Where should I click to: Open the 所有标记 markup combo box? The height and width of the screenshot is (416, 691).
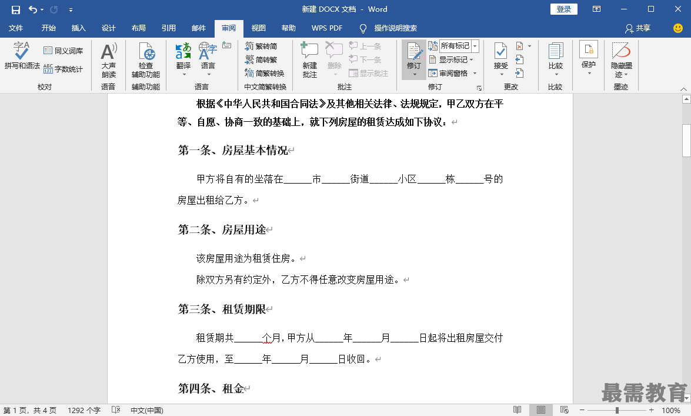(459, 46)
